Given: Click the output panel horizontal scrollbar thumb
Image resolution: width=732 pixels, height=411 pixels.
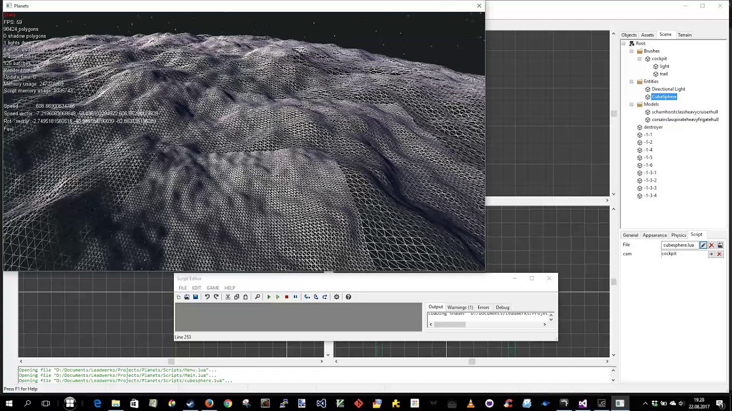Looking at the screenshot, I should point(450,325).
